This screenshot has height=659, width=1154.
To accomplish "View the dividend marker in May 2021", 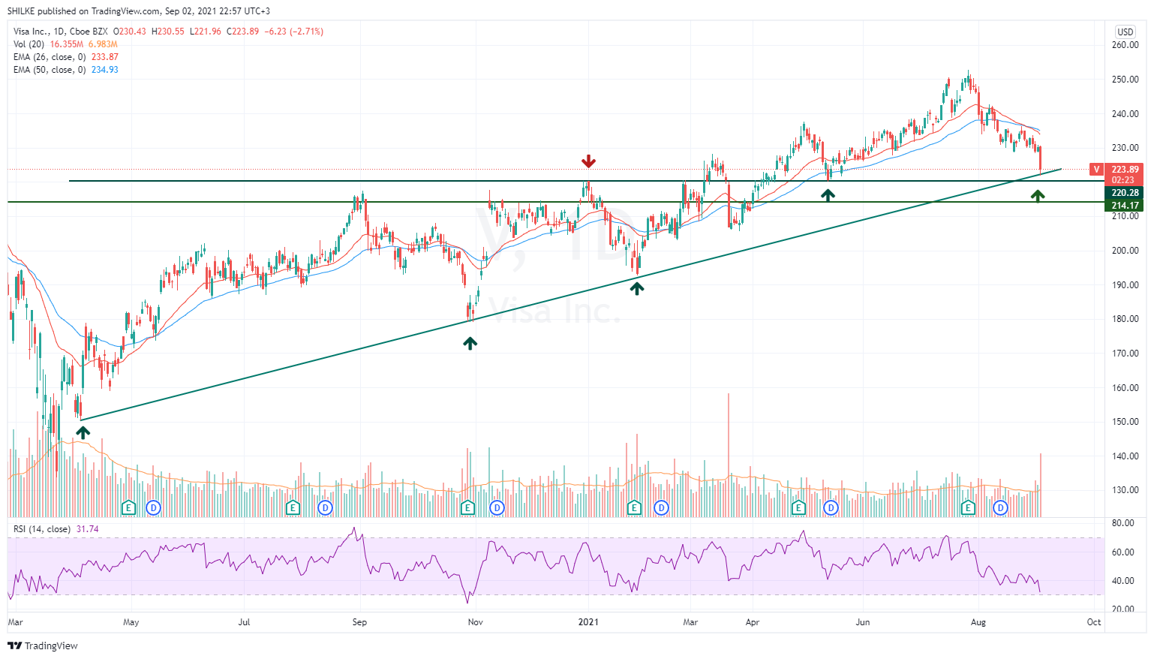I will [x=831, y=508].
